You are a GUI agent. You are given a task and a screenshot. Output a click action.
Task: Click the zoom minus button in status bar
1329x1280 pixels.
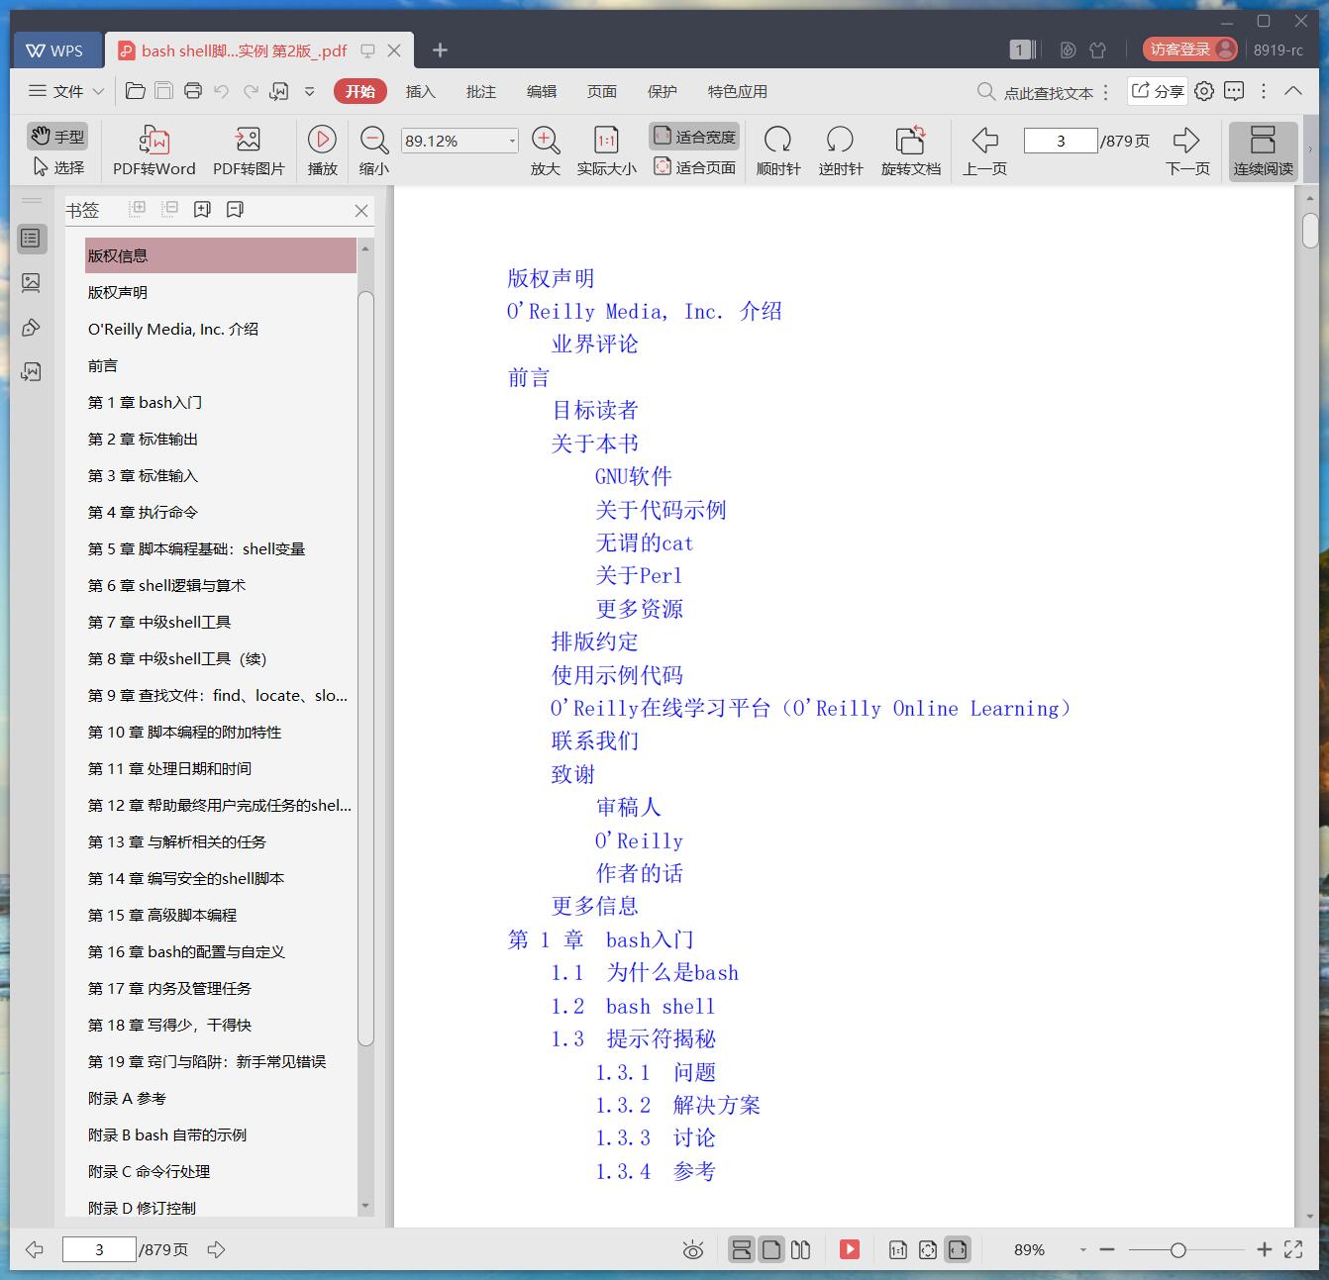[1107, 1250]
